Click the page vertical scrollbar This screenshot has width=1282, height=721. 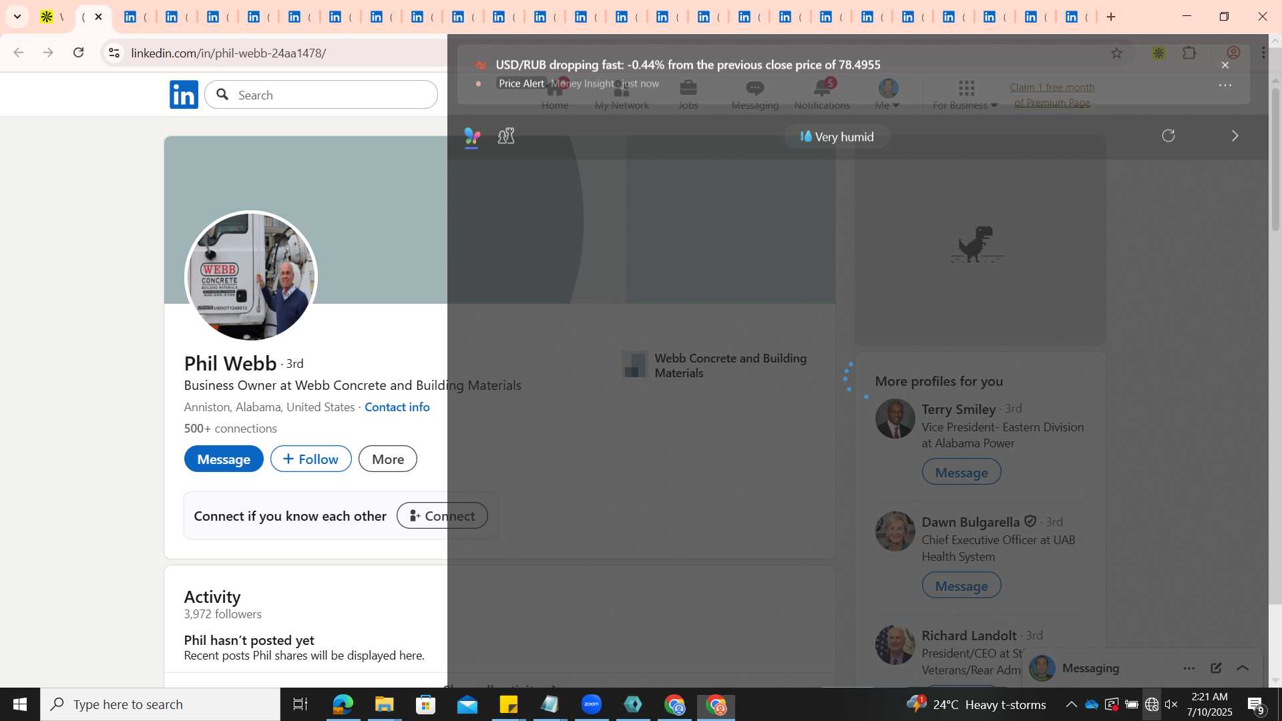1275,160
